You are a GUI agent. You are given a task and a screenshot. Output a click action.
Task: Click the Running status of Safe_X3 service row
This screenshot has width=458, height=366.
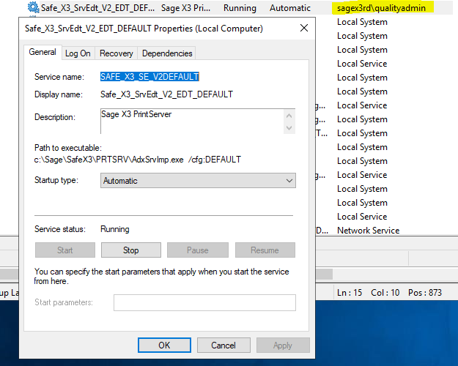[240, 8]
